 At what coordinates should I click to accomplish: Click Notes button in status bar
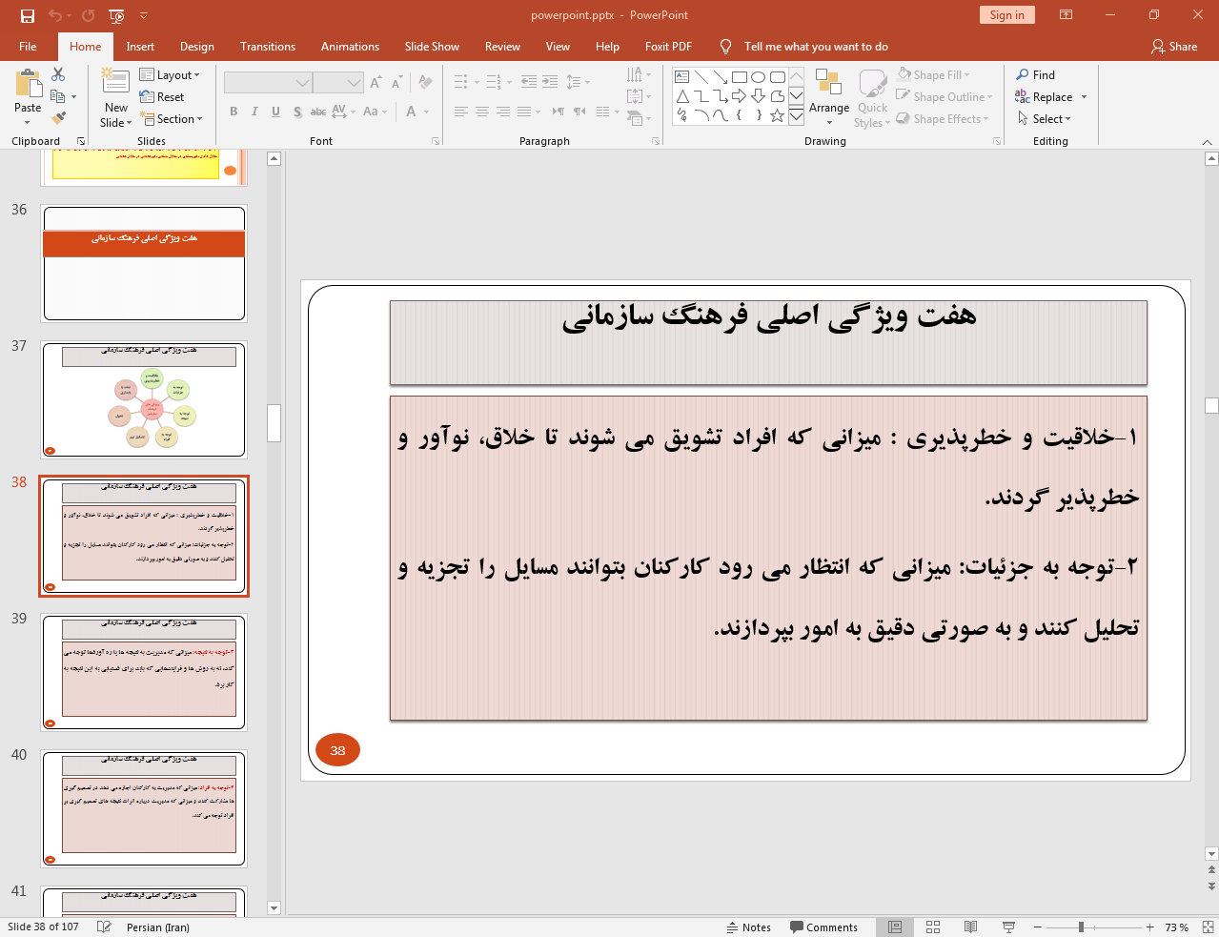[749, 927]
